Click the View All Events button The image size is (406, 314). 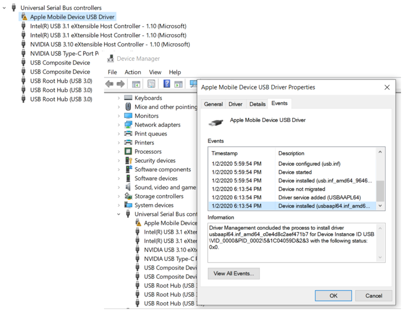click(x=234, y=274)
